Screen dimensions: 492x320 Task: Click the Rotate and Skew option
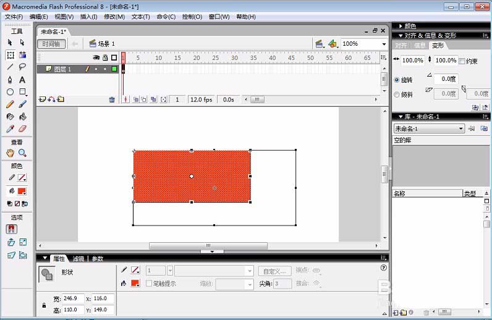(x=11, y=243)
